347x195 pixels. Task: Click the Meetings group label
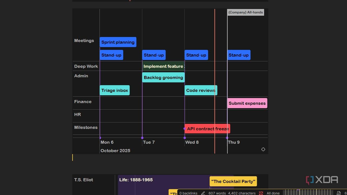click(84, 40)
